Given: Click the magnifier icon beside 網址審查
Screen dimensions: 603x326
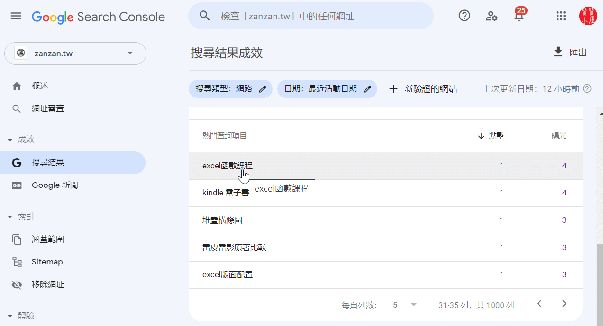Looking at the screenshot, I should (17, 109).
